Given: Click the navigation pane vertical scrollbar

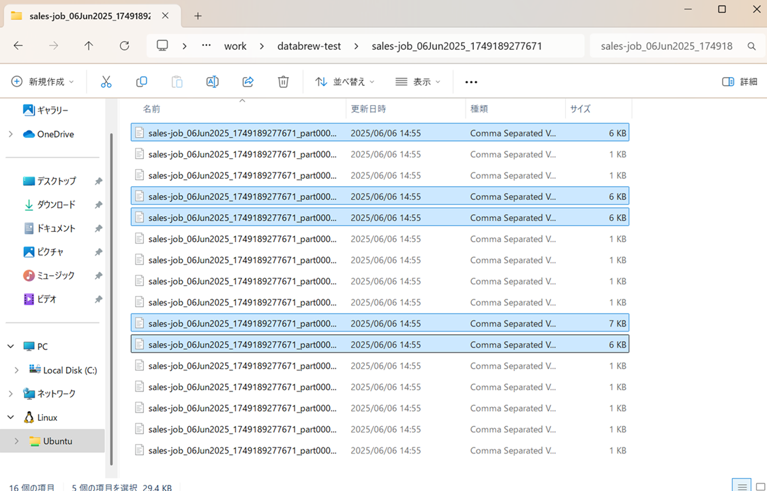Looking at the screenshot, I should click(111, 298).
